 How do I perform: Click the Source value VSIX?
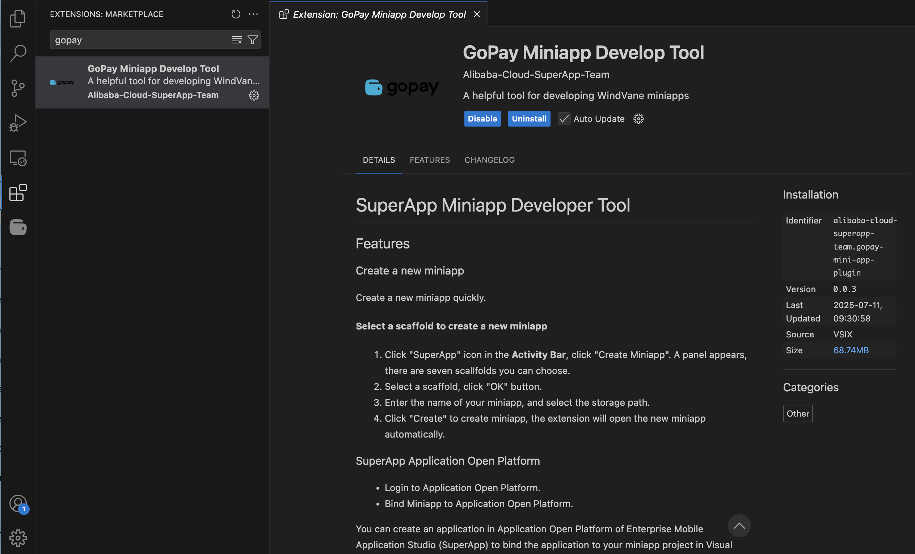[843, 334]
